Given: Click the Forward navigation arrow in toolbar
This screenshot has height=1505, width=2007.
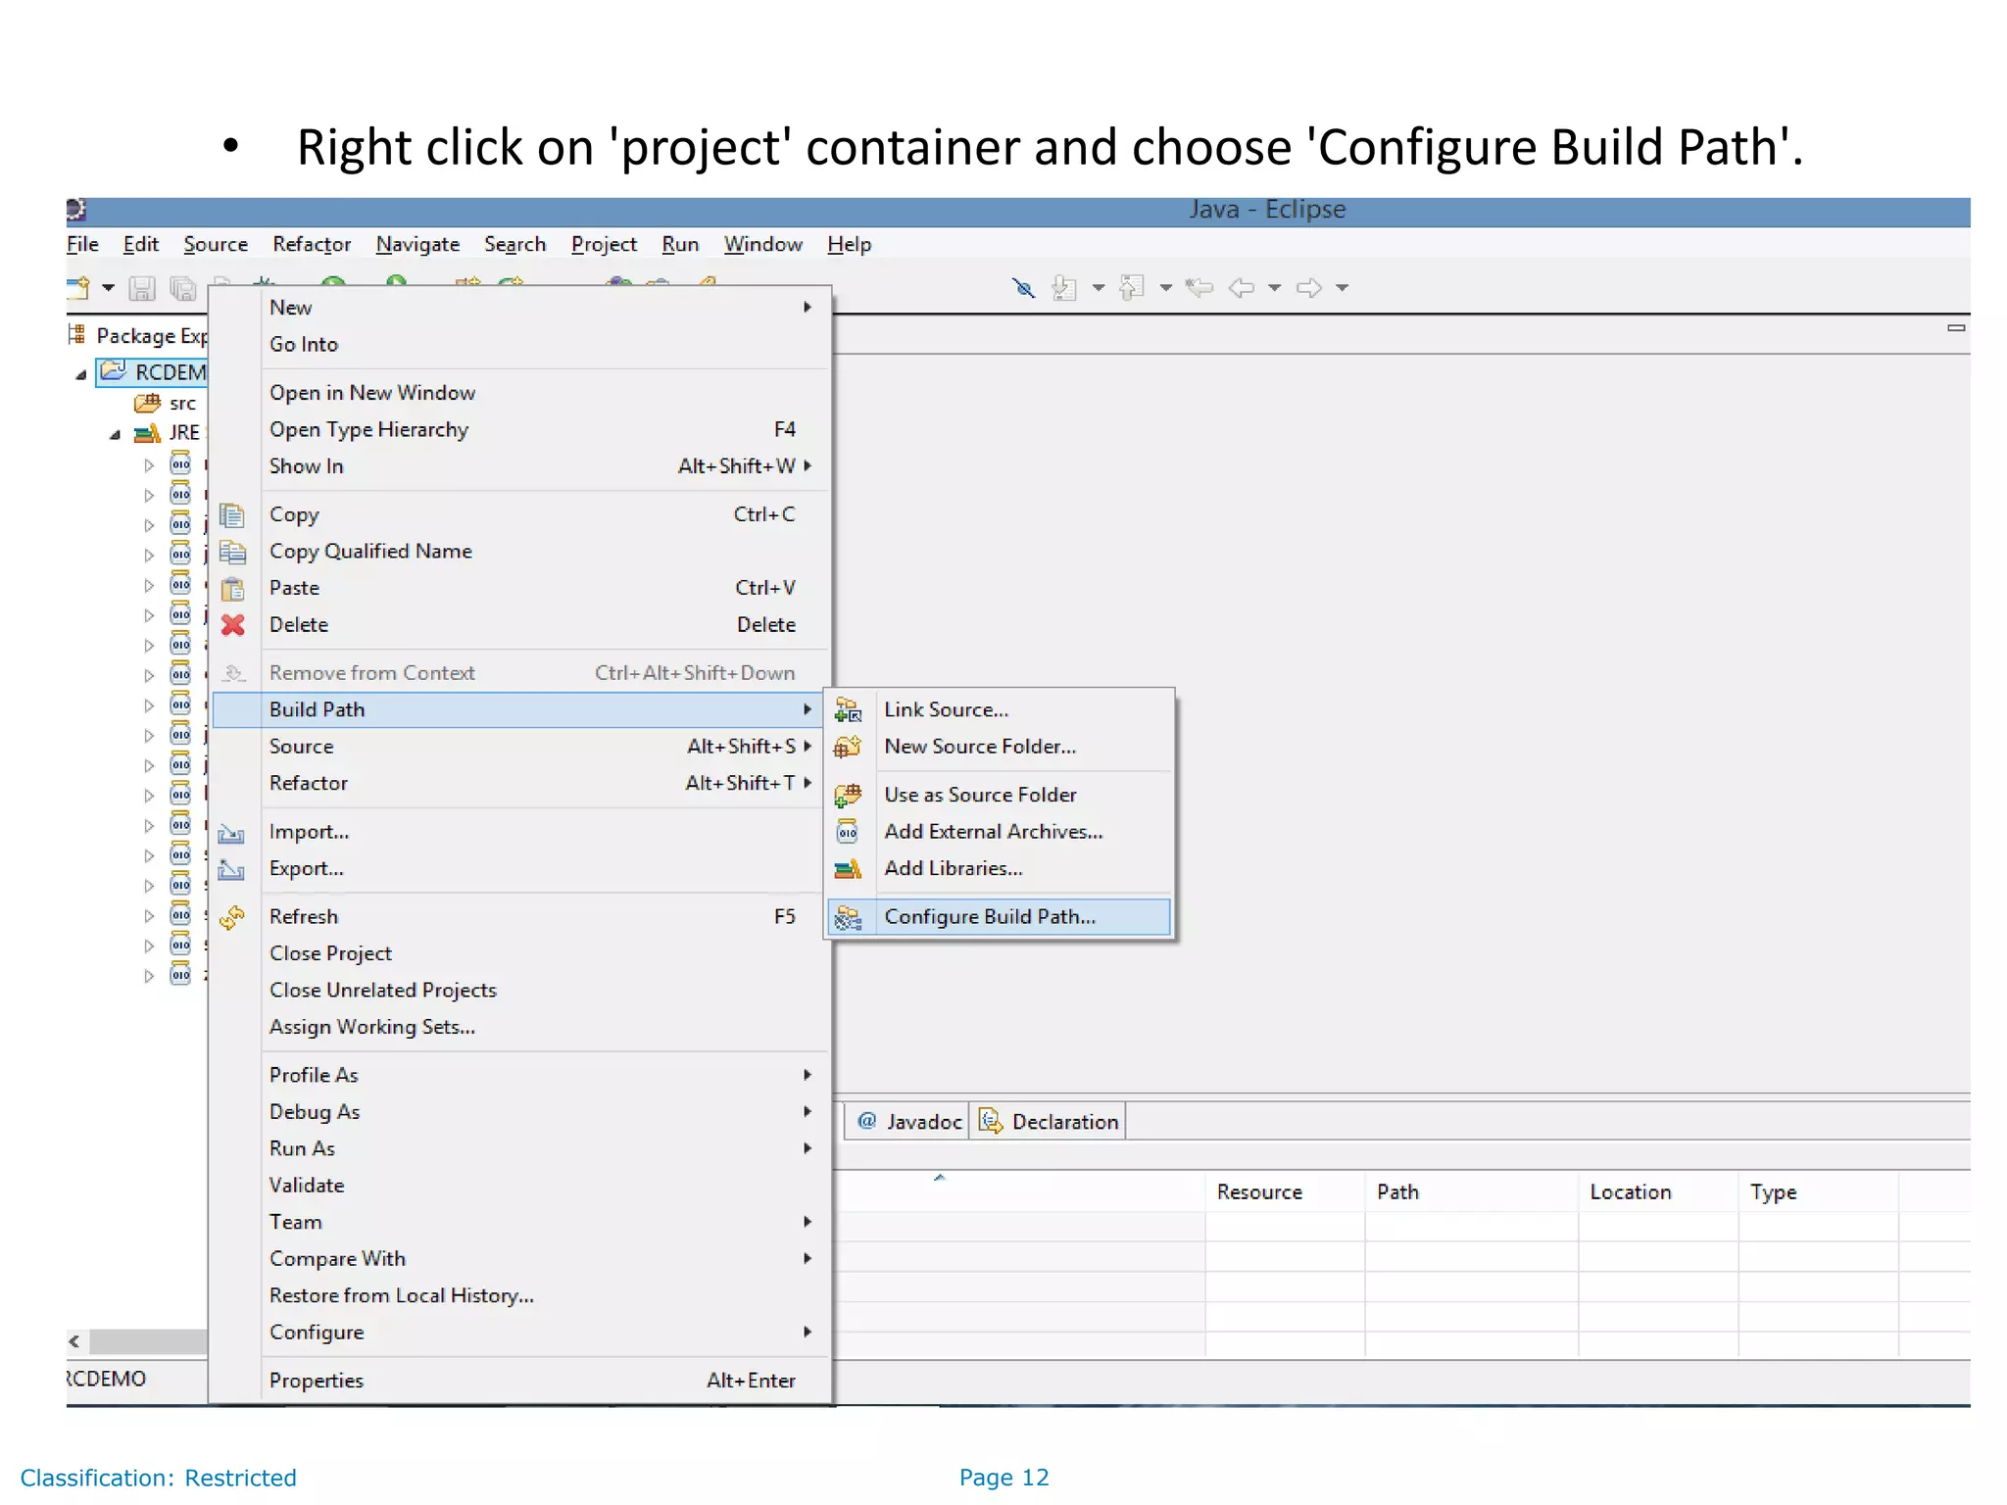Looking at the screenshot, I should tap(1309, 287).
